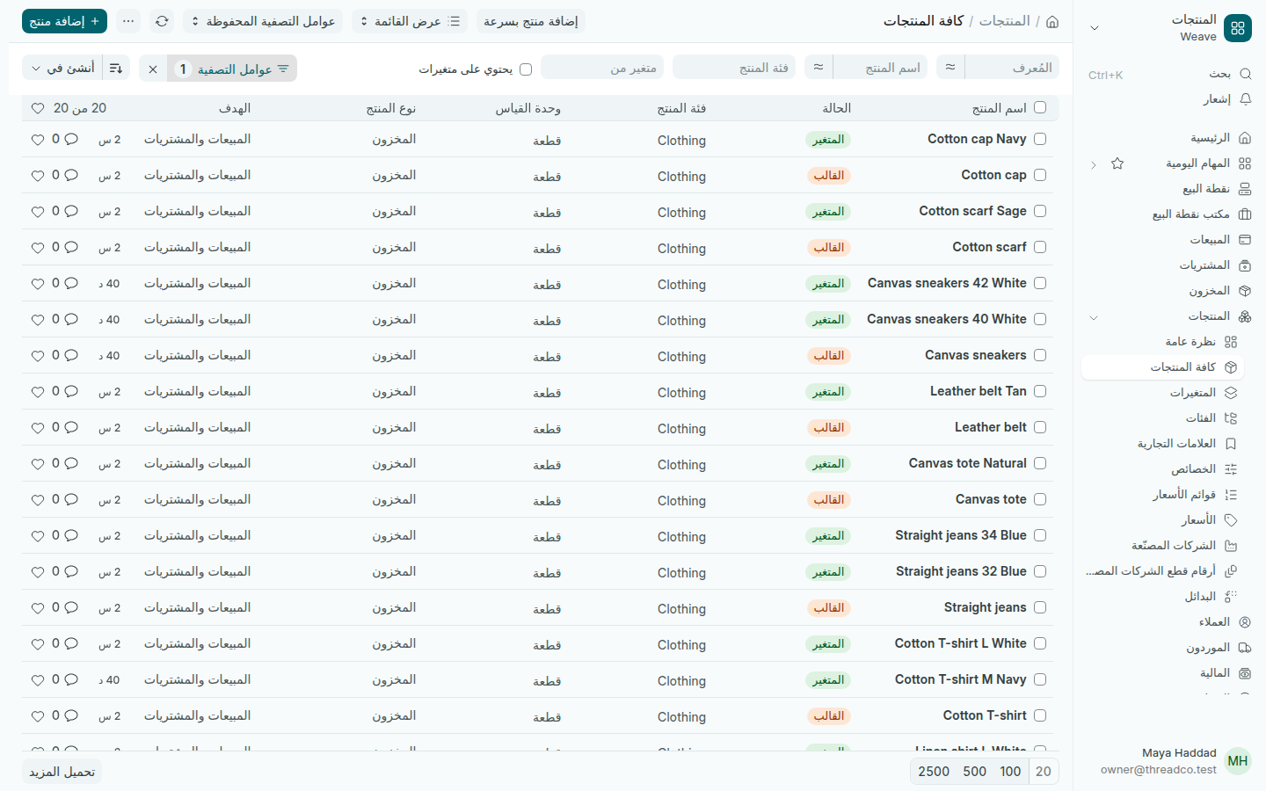1266x791 pixels.
Task: Click the فئة المنتج filter input
Action: (734, 67)
